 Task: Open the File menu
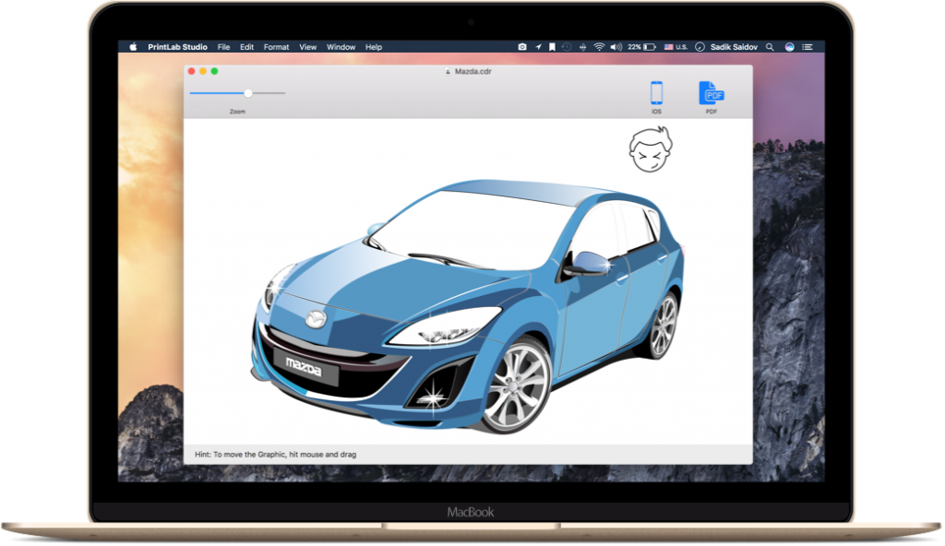pos(223,46)
